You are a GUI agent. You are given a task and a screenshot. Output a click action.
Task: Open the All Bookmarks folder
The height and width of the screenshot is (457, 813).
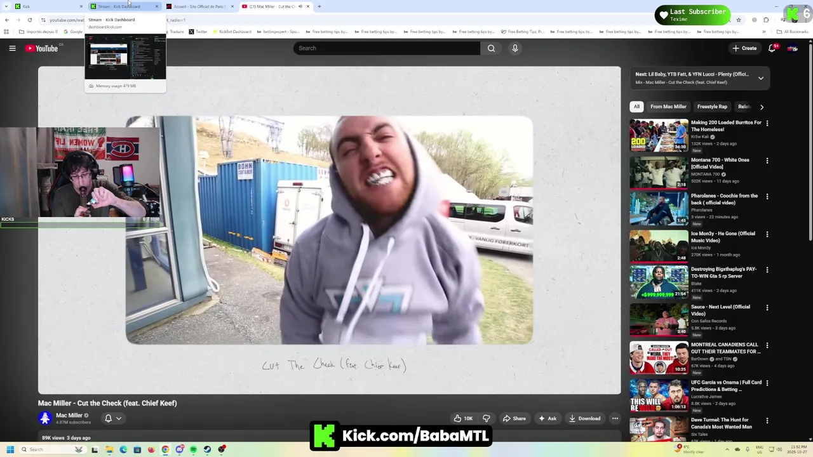(793, 32)
